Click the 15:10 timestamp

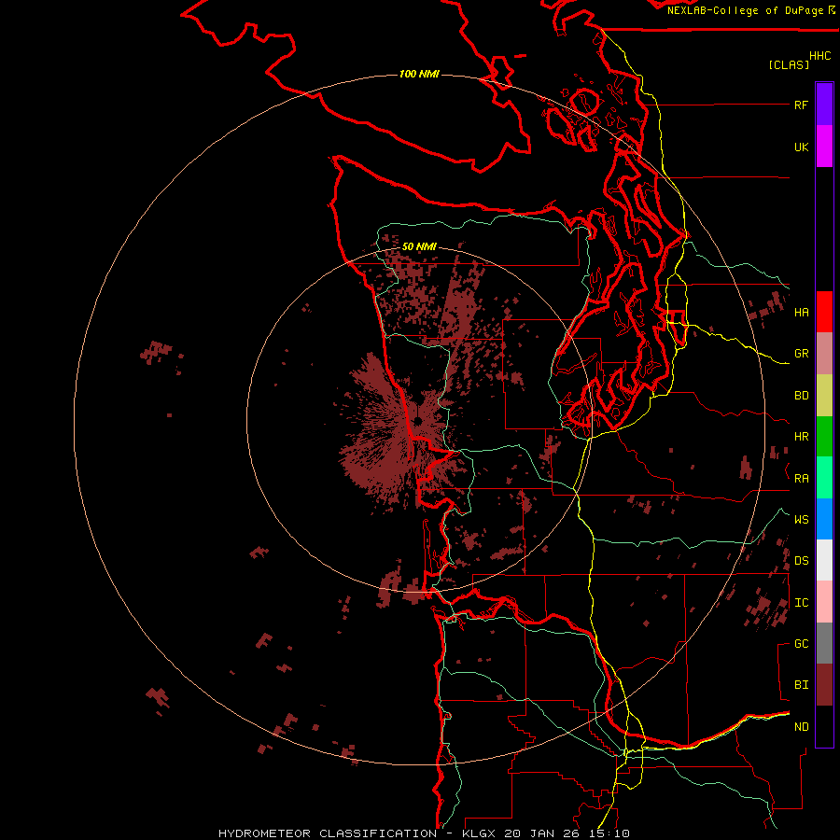pyautogui.click(x=611, y=833)
